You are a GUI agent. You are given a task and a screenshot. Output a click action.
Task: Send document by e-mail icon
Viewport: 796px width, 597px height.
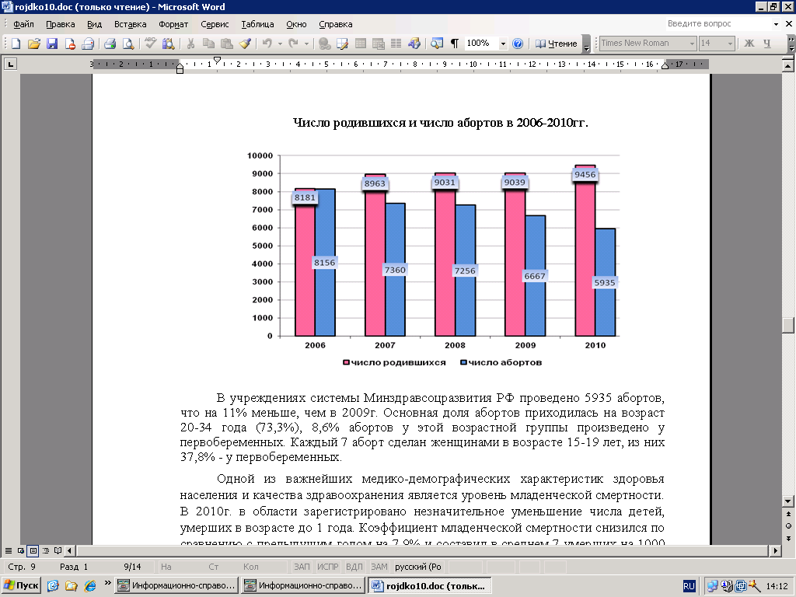click(x=88, y=44)
